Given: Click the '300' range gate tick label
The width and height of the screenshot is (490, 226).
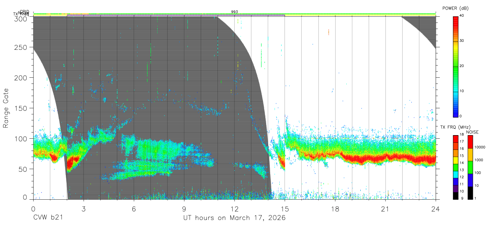Looking at the screenshot, I should click(x=21, y=18).
